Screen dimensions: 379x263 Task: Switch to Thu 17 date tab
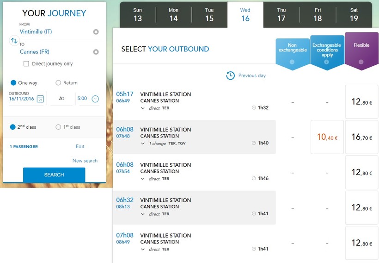[x=281, y=14]
